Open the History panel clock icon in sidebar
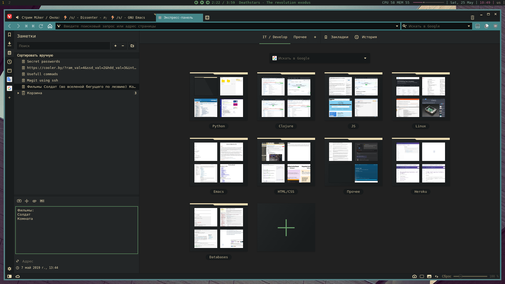 [x=9, y=62]
